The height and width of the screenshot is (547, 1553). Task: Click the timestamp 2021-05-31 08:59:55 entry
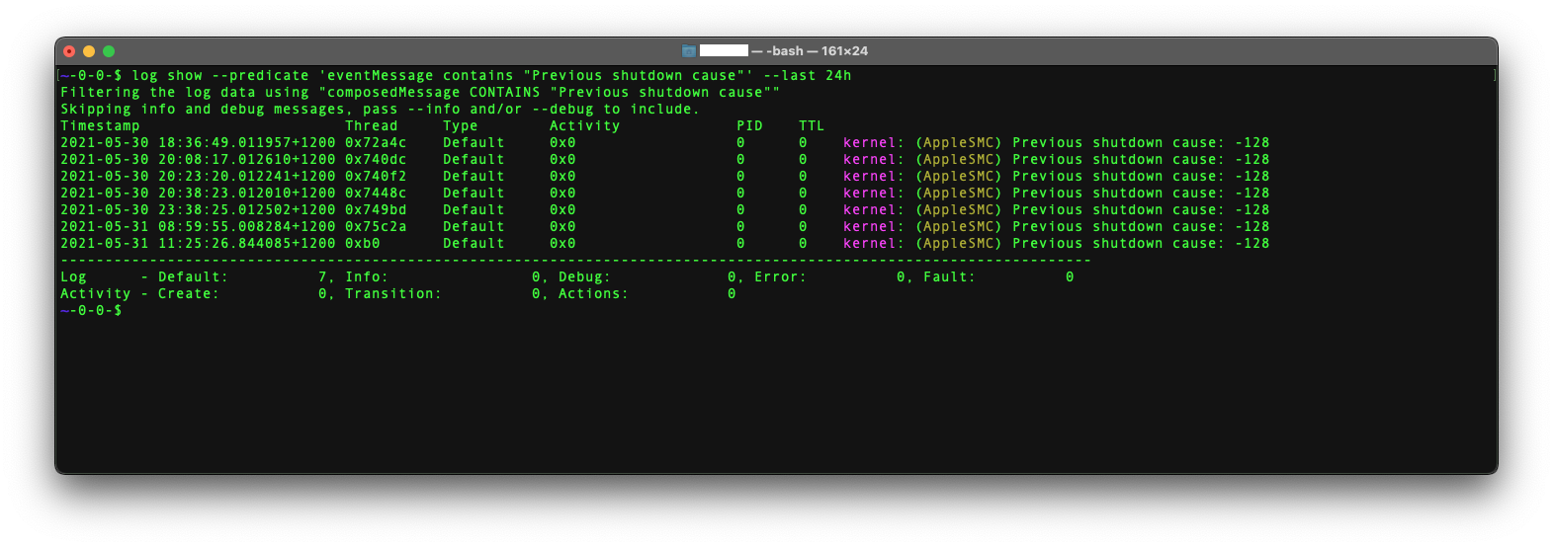pyautogui.click(x=198, y=227)
